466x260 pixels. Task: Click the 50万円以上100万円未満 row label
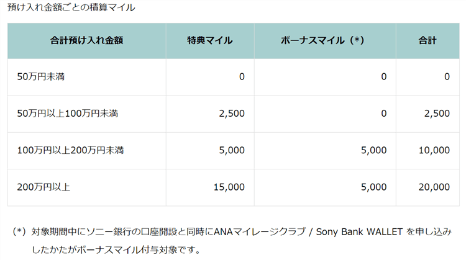(68, 114)
